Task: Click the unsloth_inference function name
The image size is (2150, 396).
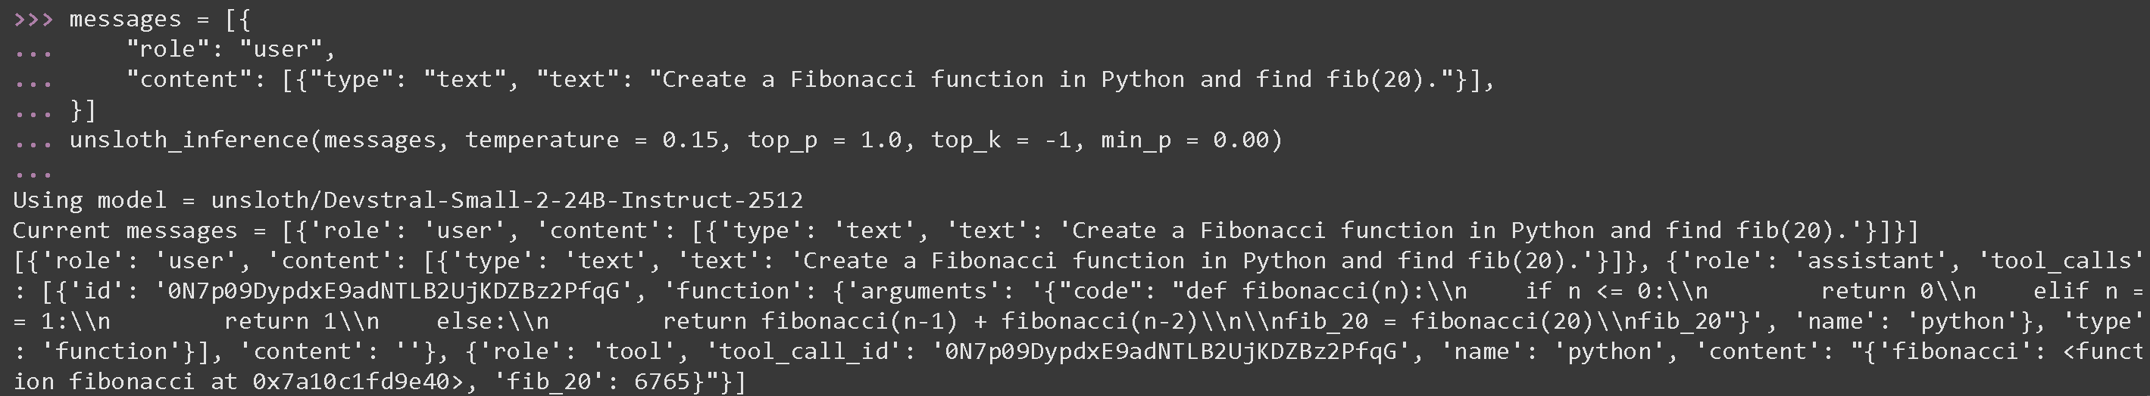Action: tap(189, 140)
